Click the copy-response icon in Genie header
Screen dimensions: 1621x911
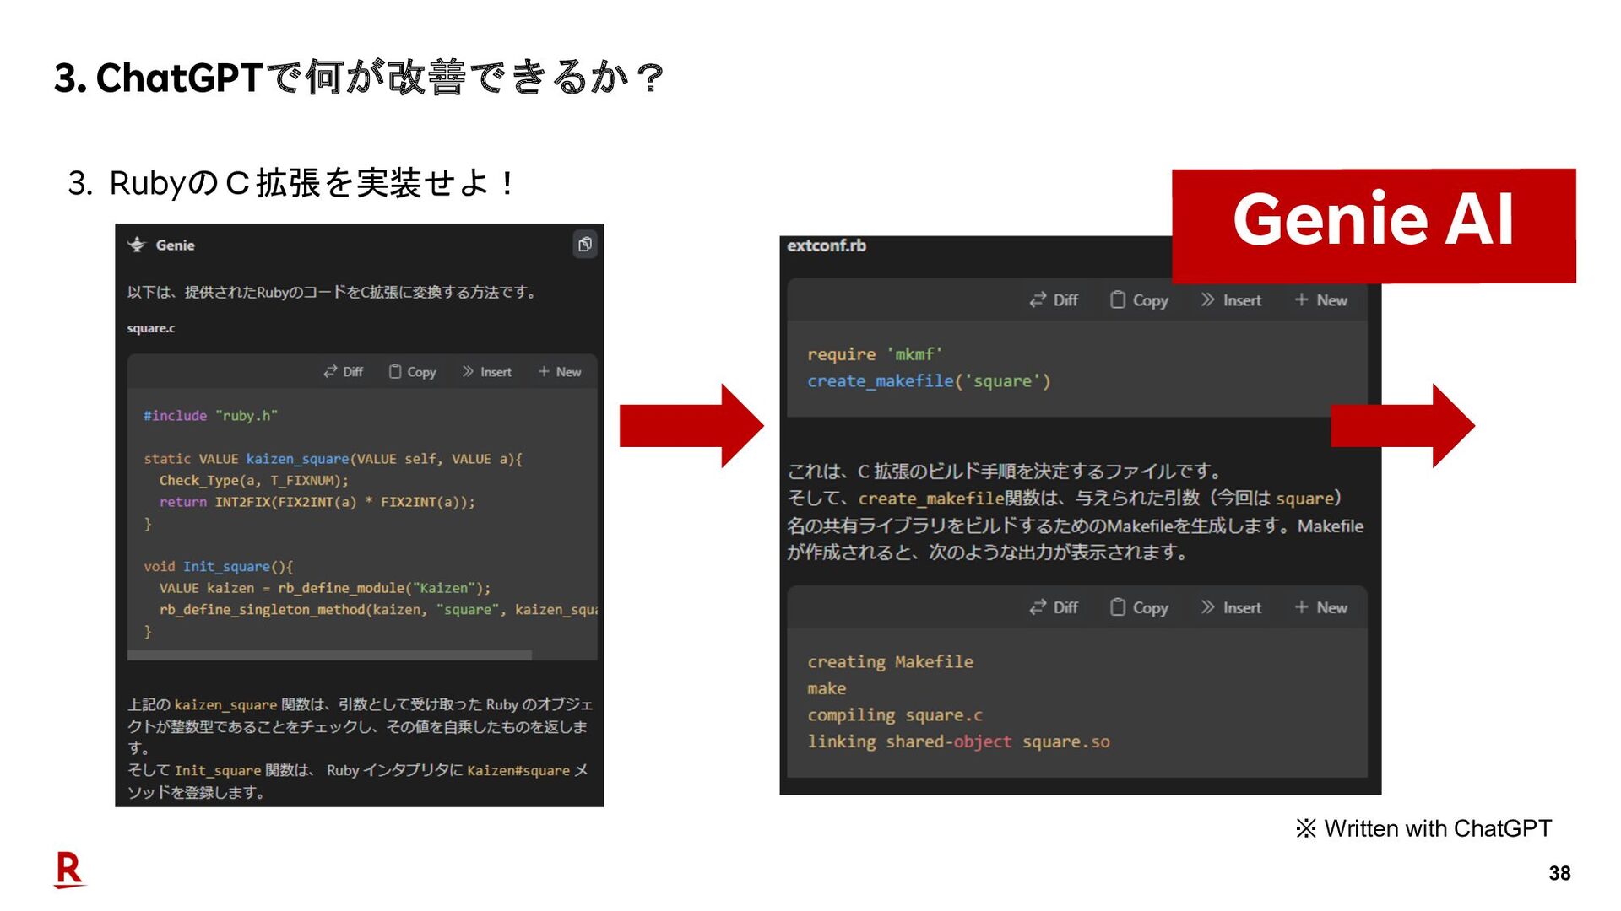[584, 245]
